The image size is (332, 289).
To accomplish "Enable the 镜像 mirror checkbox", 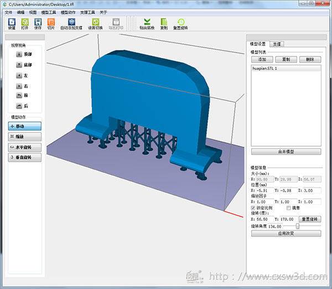I will 288,208.
